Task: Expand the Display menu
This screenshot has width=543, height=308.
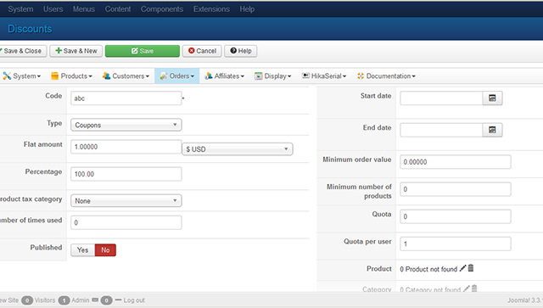Action: pyautogui.click(x=273, y=76)
